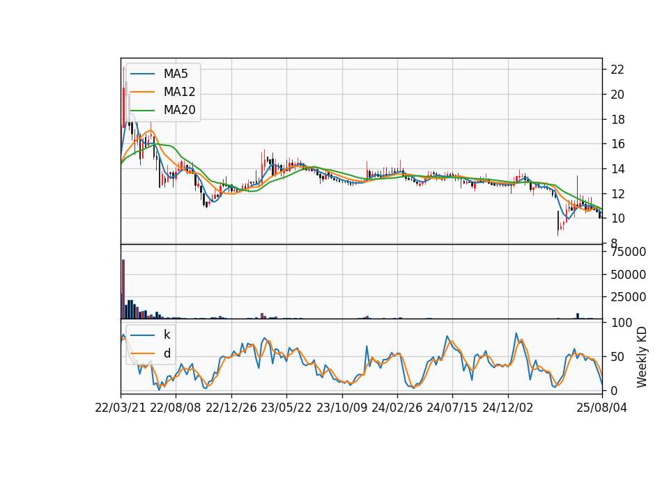Click the k legend label
The image size is (669, 480).
(167, 335)
